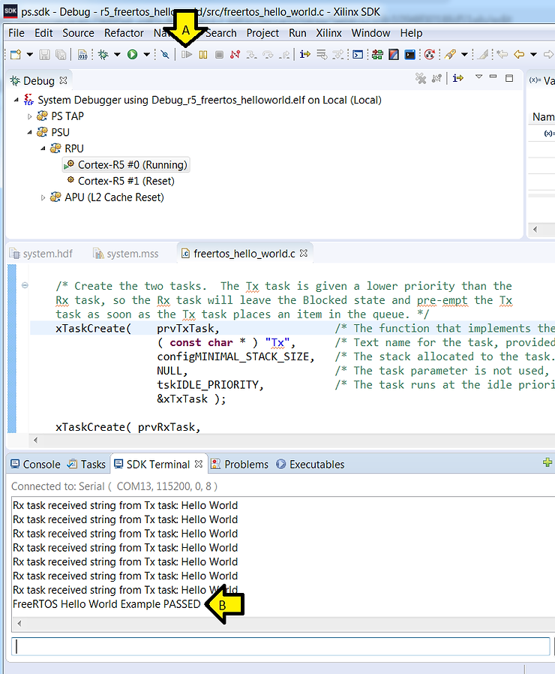Expand the PS TAP tree node
This screenshot has width=555, height=674.
point(30,116)
